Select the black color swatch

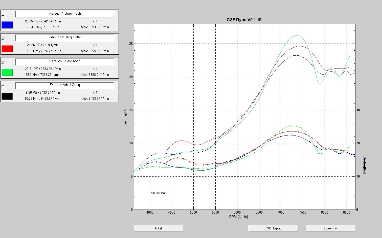pos(7,96)
